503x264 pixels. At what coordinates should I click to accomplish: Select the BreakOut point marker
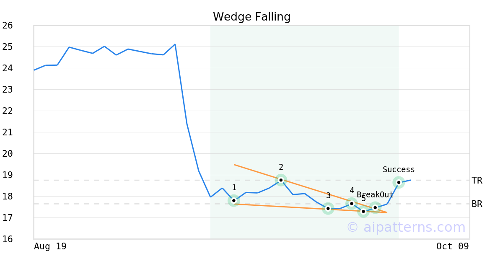pos(375,207)
